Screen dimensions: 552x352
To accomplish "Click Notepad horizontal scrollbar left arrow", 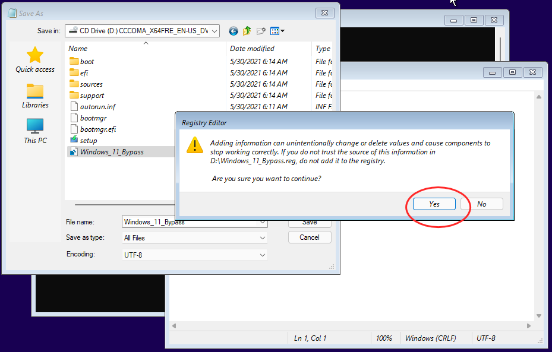I will [x=174, y=326].
